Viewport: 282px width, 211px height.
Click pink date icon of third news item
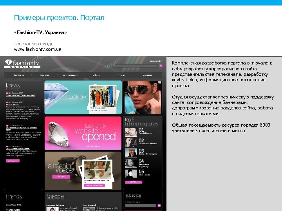[7, 125]
